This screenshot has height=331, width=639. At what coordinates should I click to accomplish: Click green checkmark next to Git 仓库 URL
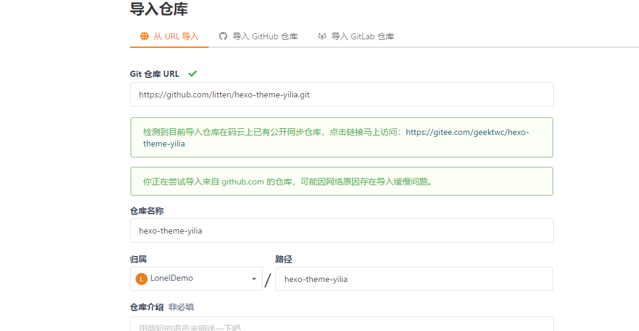click(193, 74)
